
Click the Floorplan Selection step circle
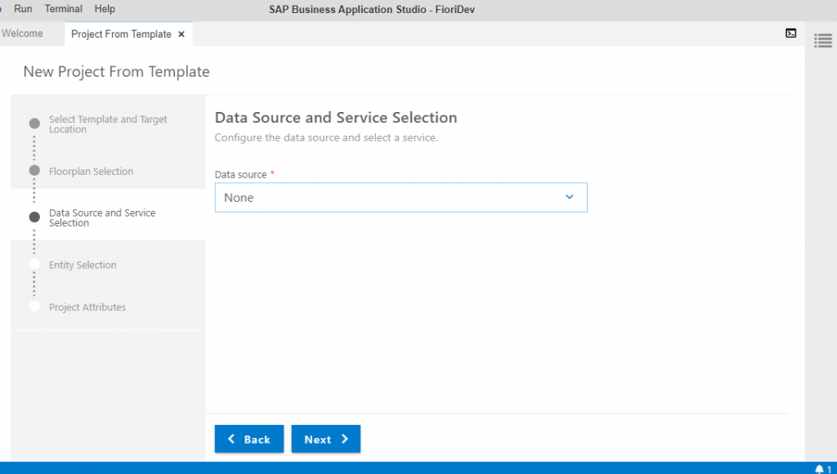tap(34, 170)
